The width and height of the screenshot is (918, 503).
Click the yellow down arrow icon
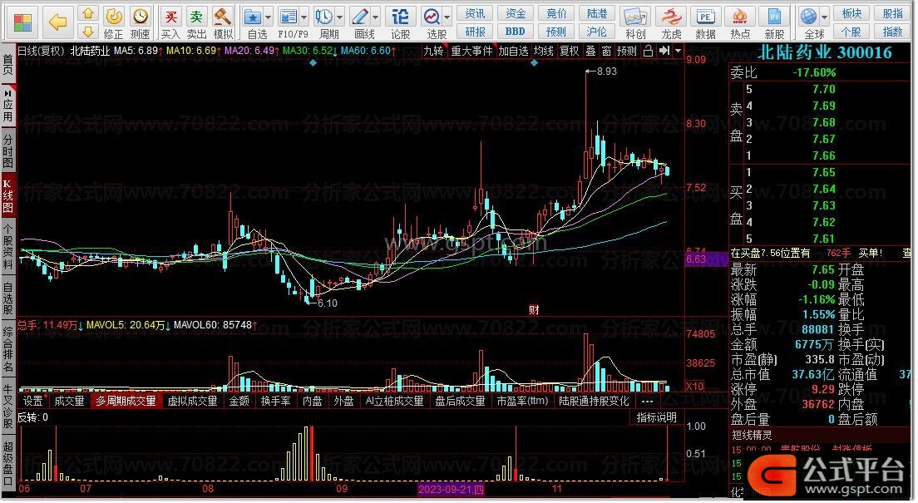(87, 32)
